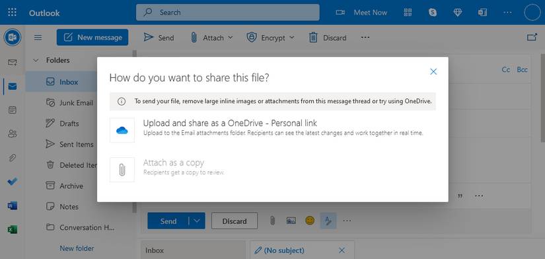
Task: Toggle the hamburger navigation pane
Action: coord(38,38)
